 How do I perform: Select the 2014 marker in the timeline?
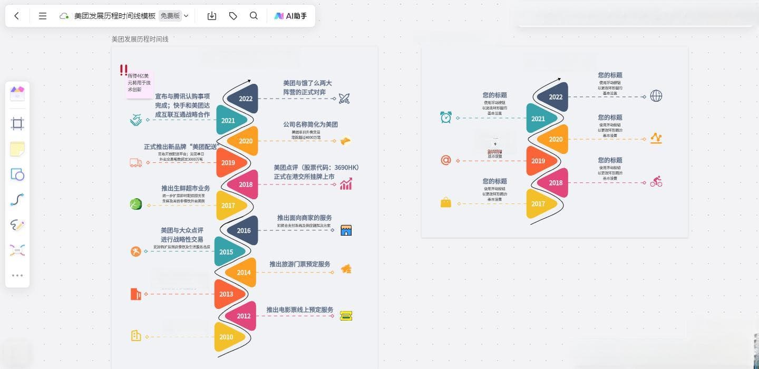241,273
